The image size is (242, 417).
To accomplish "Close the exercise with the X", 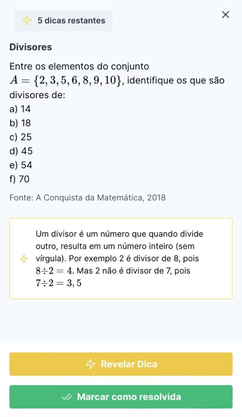I will pos(225,15).
